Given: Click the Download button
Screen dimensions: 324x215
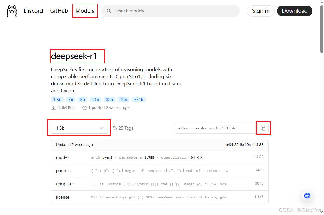Looking at the screenshot, I should click(295, 11).
